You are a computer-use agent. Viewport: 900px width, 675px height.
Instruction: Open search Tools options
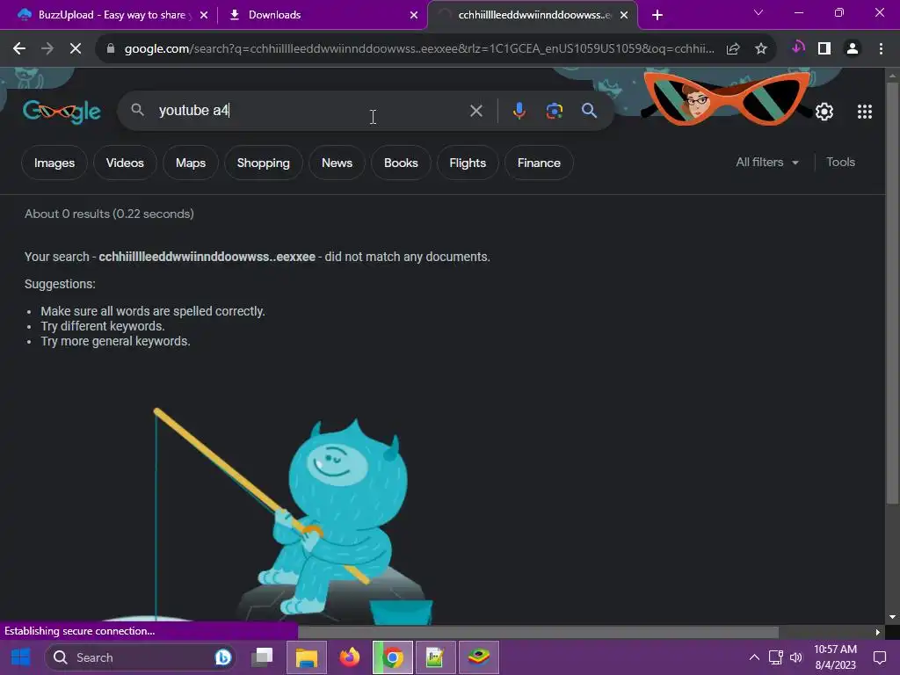click(840, 163)
